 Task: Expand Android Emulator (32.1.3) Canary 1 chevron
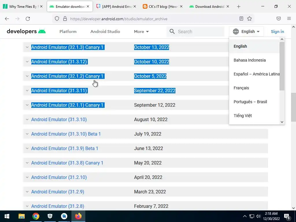pos(27,47)
